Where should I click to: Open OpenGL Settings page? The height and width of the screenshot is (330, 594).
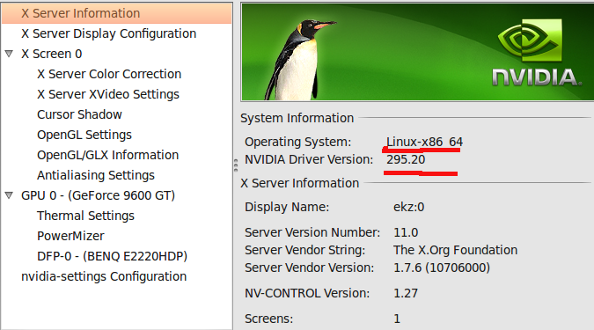pos(84,135)
